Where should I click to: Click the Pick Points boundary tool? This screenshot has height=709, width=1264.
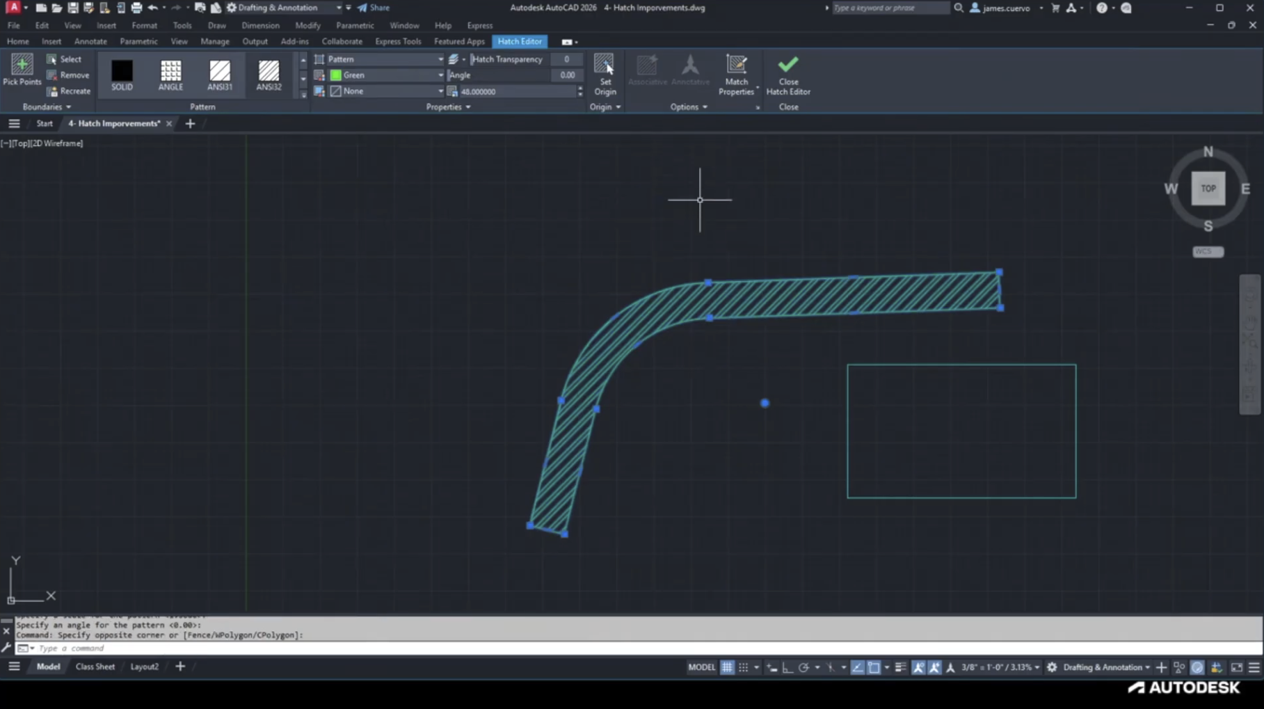22,70
